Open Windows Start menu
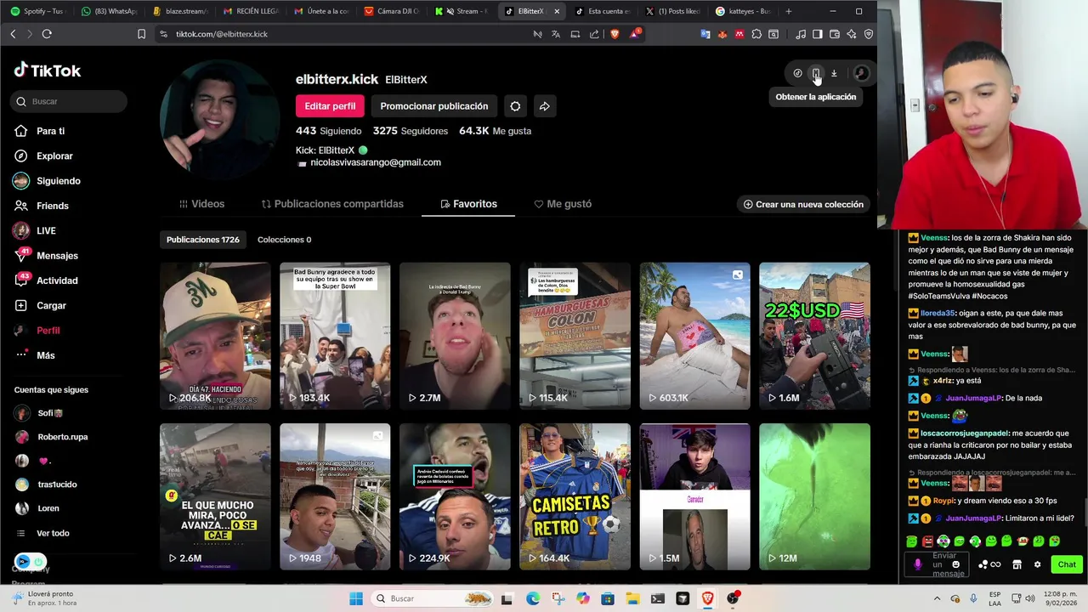Viewport: 1088px width, 612px height. point(356,598)
